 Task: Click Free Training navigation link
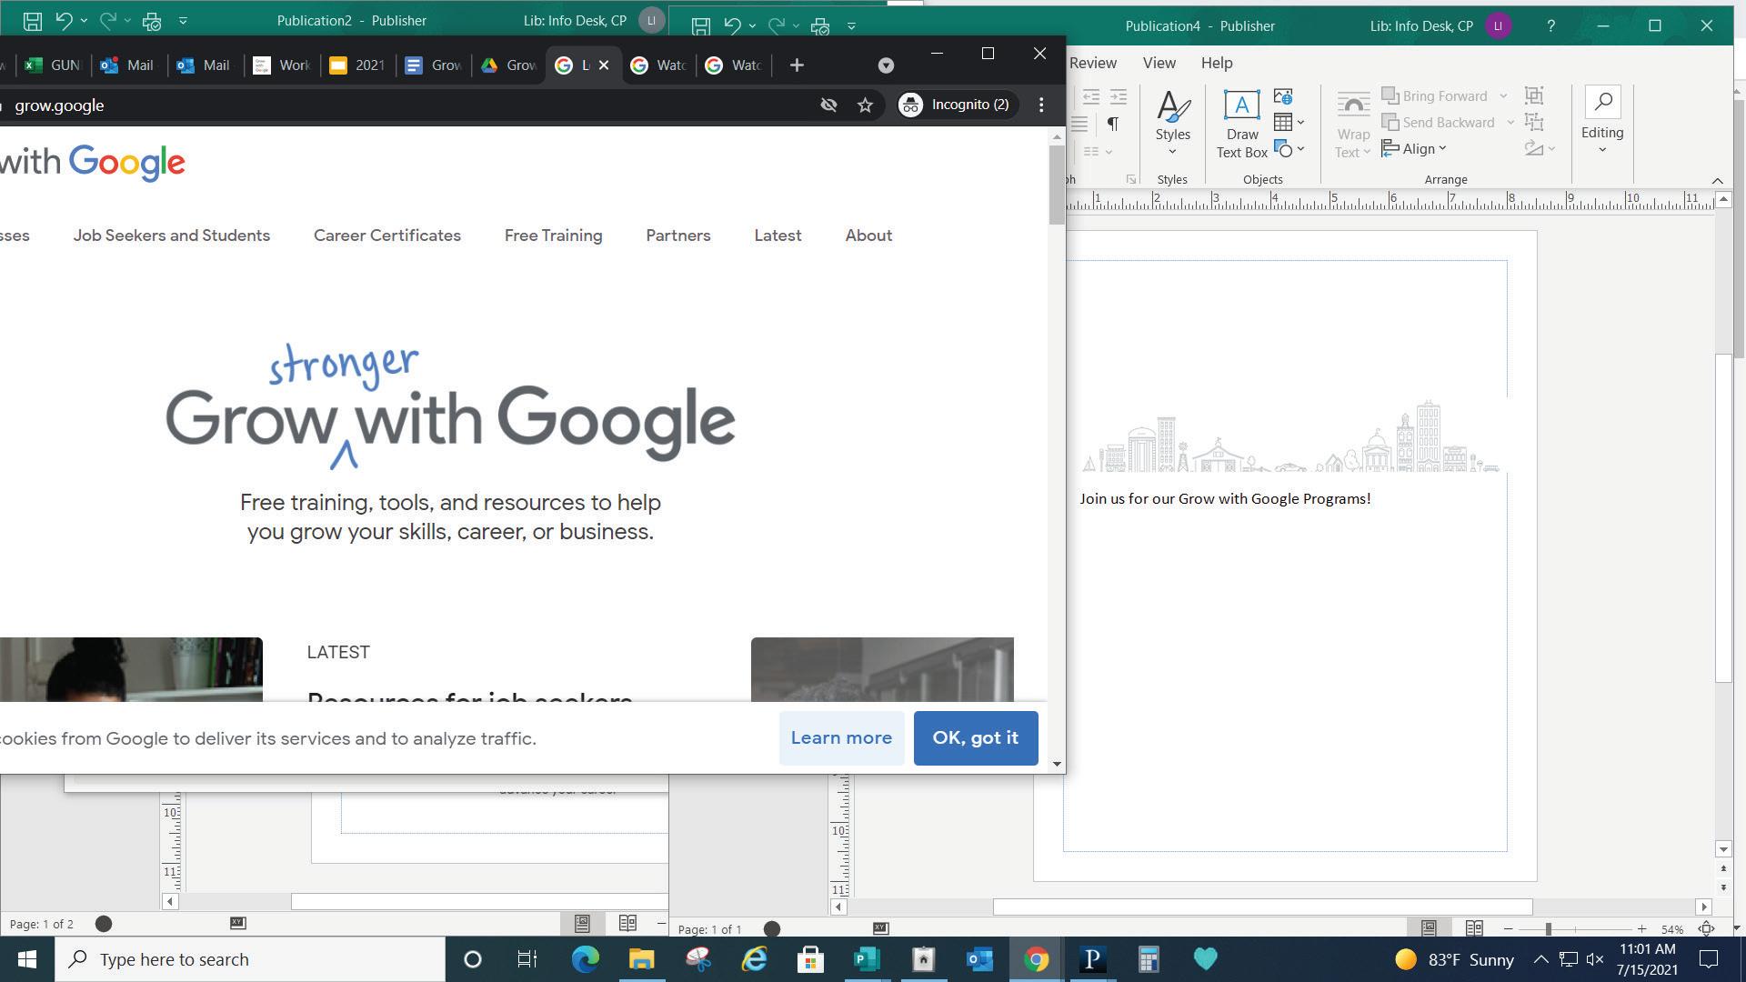point(553,235)
